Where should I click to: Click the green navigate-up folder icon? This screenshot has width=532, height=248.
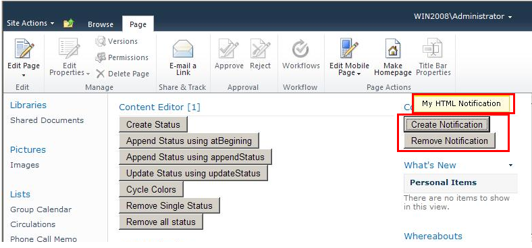(x=69, y=24)
